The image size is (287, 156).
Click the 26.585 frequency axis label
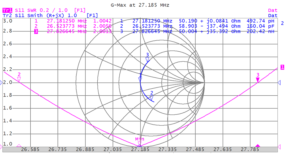point(30,150)
